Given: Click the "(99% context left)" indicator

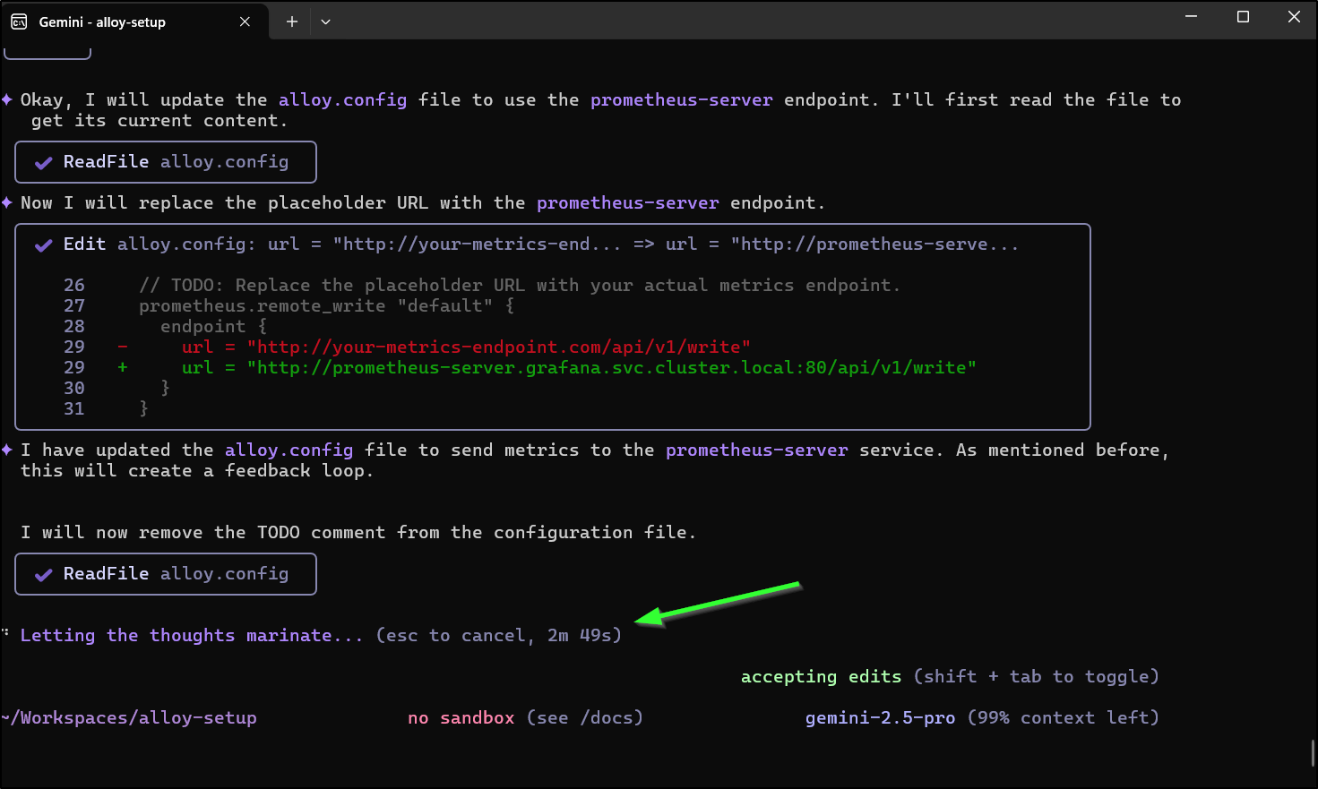Looking at the screenshot, I should point(1064,717).
